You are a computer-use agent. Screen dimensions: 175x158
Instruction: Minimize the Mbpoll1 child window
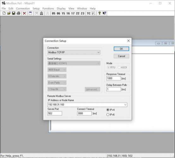pyautogui.click(x=159, y=43)
